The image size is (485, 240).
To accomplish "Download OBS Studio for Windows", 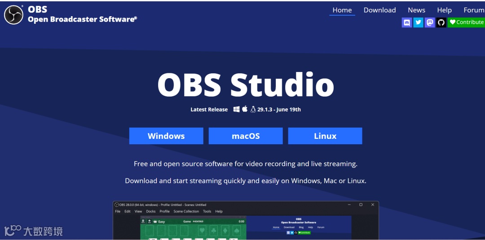I will click(166, 136).
